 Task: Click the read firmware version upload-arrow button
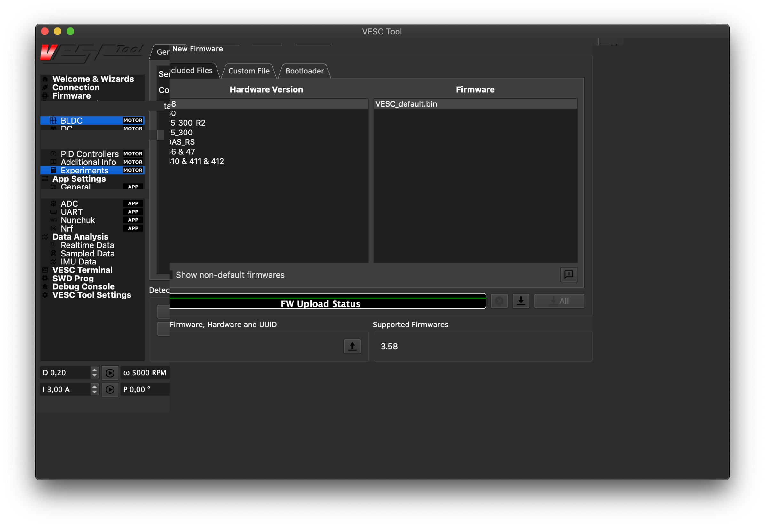tap(352, 346)
